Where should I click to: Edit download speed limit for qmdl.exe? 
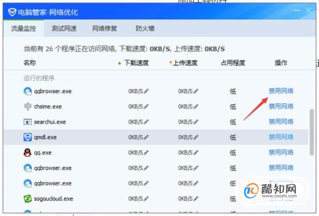click(146, 137)
